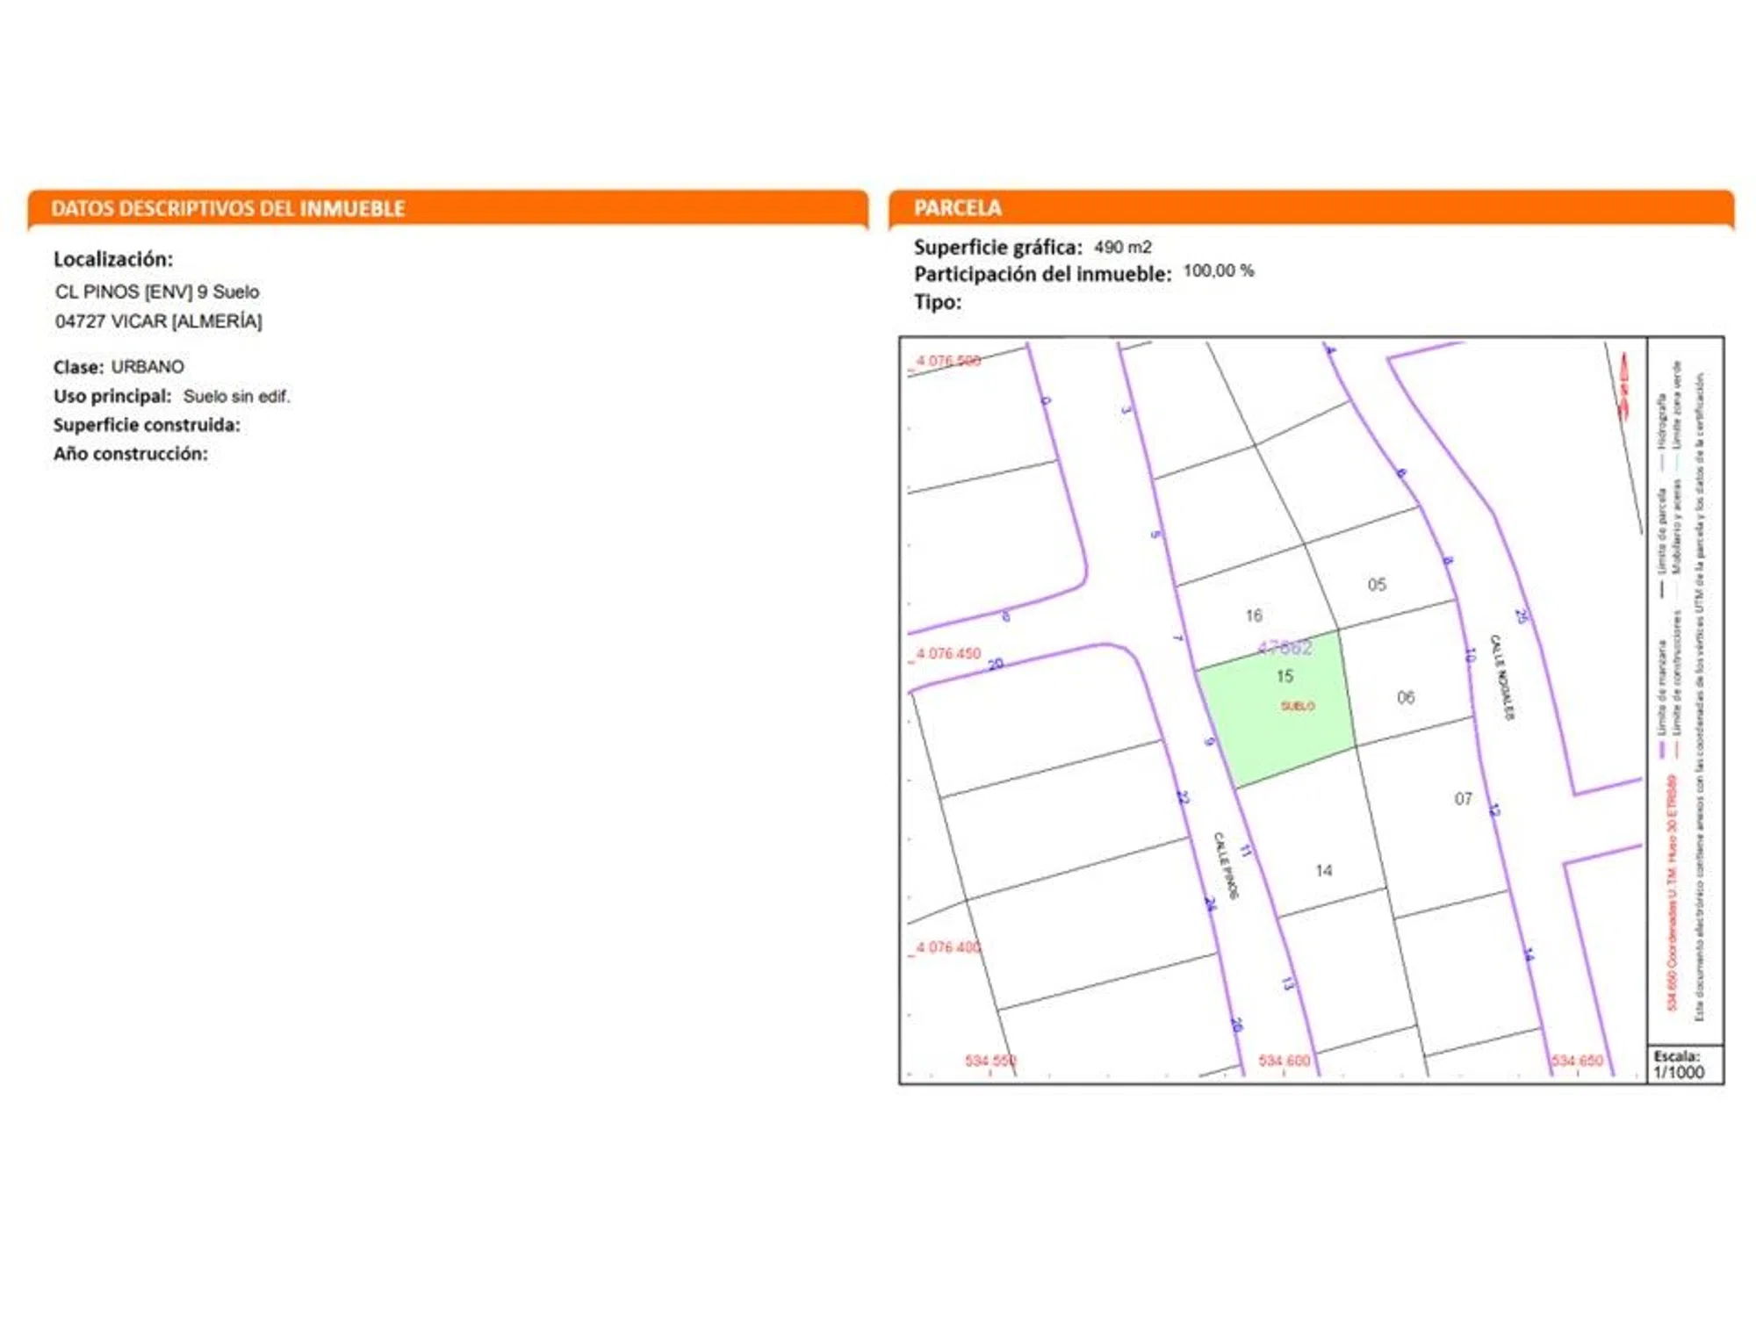This screenshot has height=1317, width=1756.
Task: Click parcel 05 label on the map
Action: point(1377,585)
